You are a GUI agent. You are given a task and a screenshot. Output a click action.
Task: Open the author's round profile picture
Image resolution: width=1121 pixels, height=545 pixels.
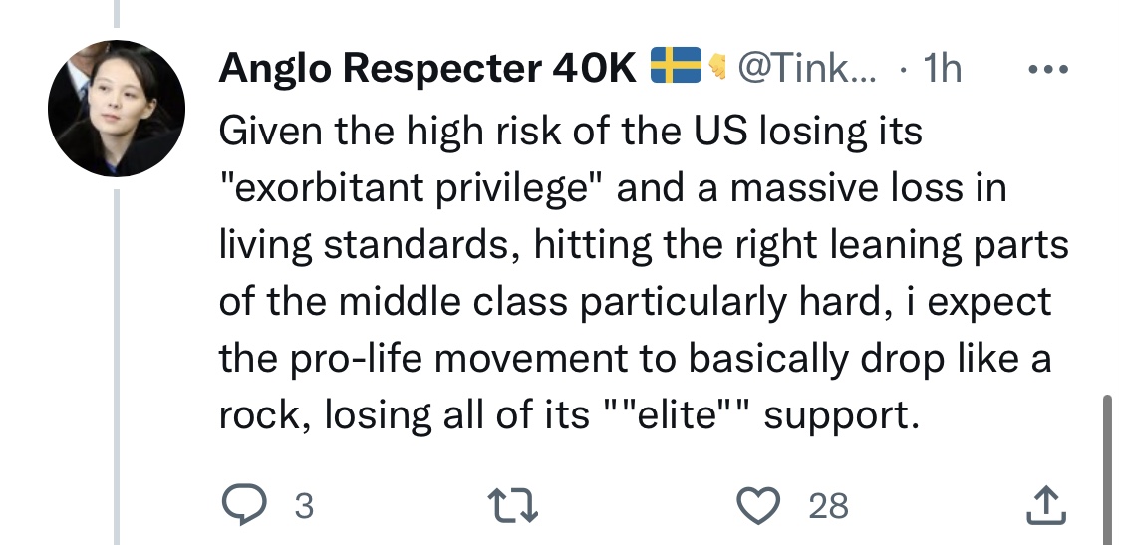pyautogui.click(x=117, y=110)
